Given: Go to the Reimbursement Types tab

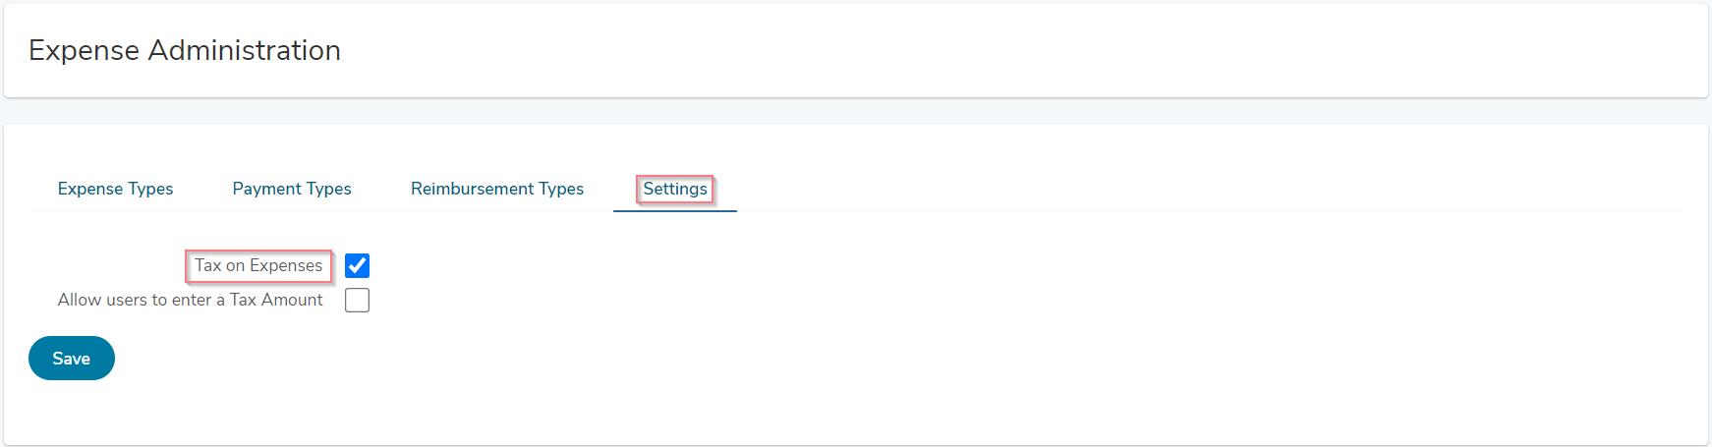Looking at the screenshot, I should coord(497,189).
